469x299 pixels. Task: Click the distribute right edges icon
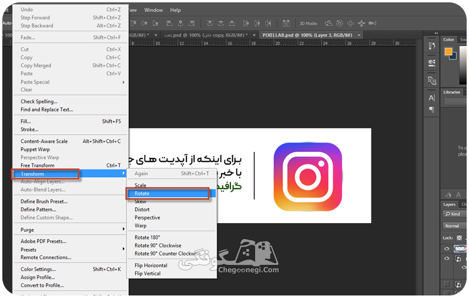click(x=269, y=23)
